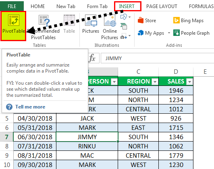Open the SALES column filter dropdown

(x=189, y=82)
